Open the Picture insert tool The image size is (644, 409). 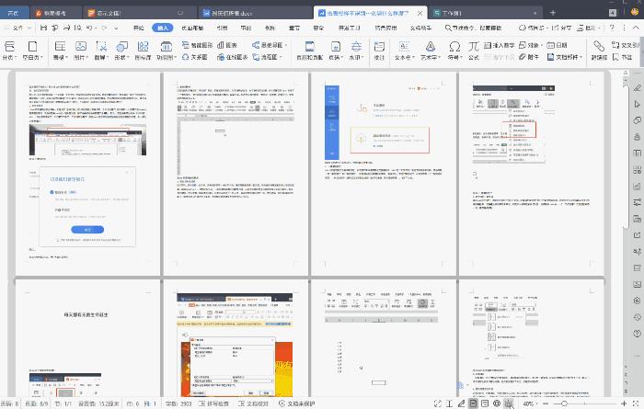coord(81,51)
